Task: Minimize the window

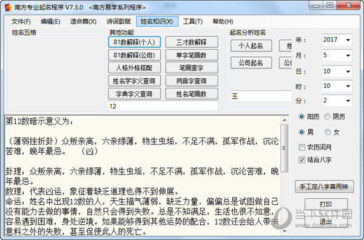Action: pos(316,5)
